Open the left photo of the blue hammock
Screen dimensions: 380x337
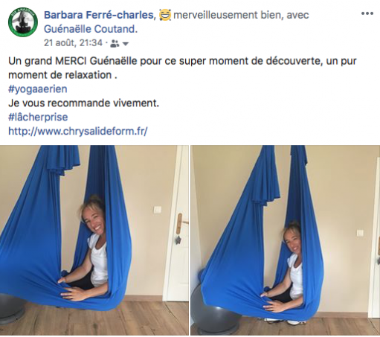click(x=94, y=240)
